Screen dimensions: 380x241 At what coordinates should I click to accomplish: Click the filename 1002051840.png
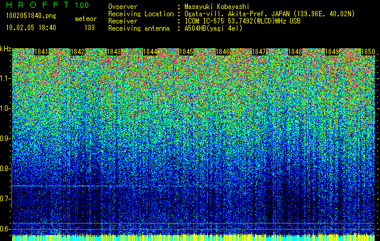(x=31, y=16)
